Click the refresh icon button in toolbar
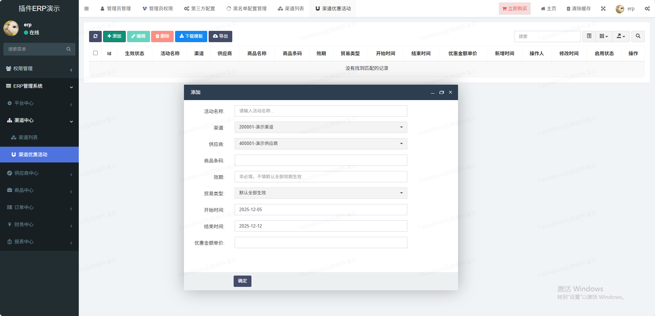Image resolution: width=655 pixels, height=316 pixels. click(x=95, y=36)
